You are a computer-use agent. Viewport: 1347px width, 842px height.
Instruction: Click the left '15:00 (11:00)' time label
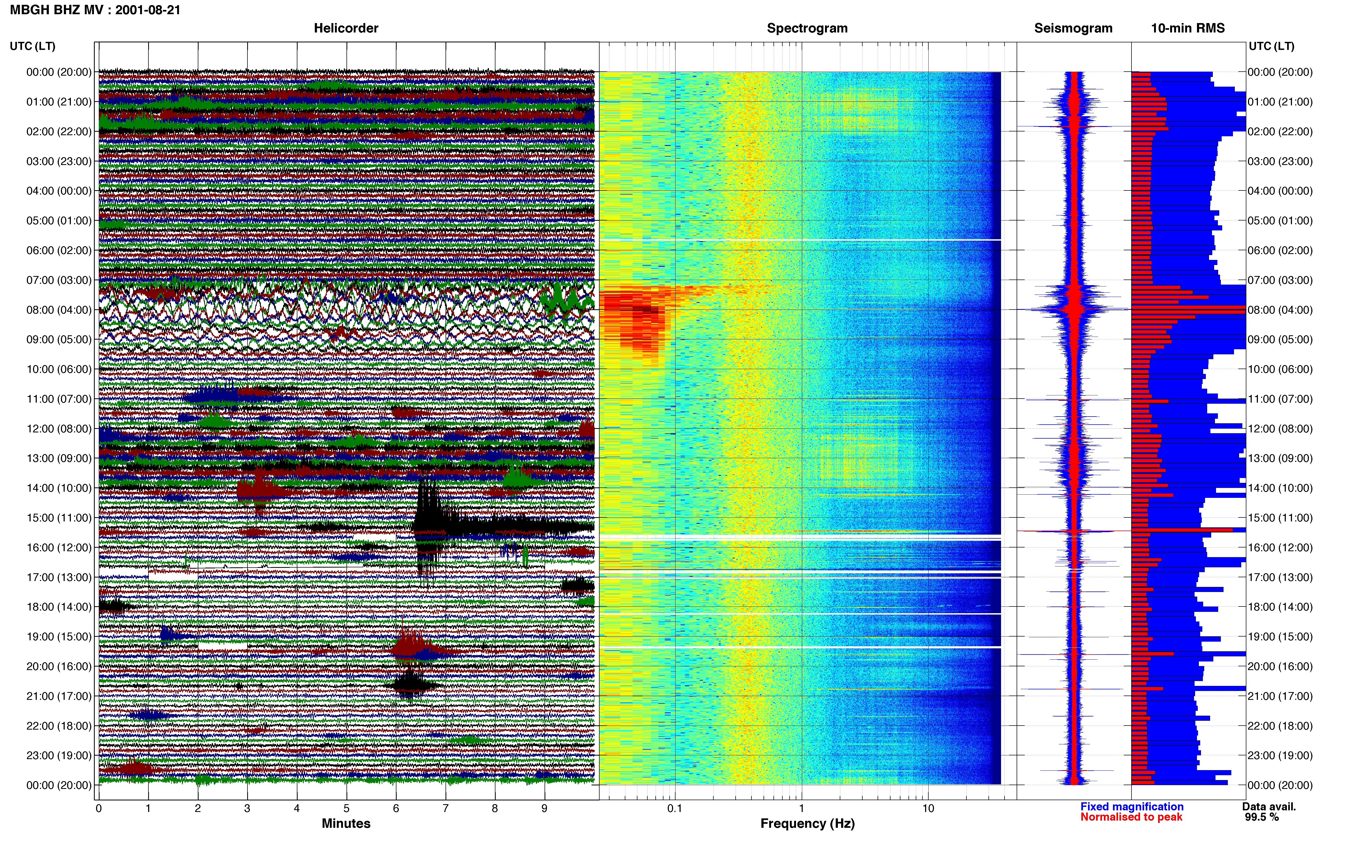[59, 517]
